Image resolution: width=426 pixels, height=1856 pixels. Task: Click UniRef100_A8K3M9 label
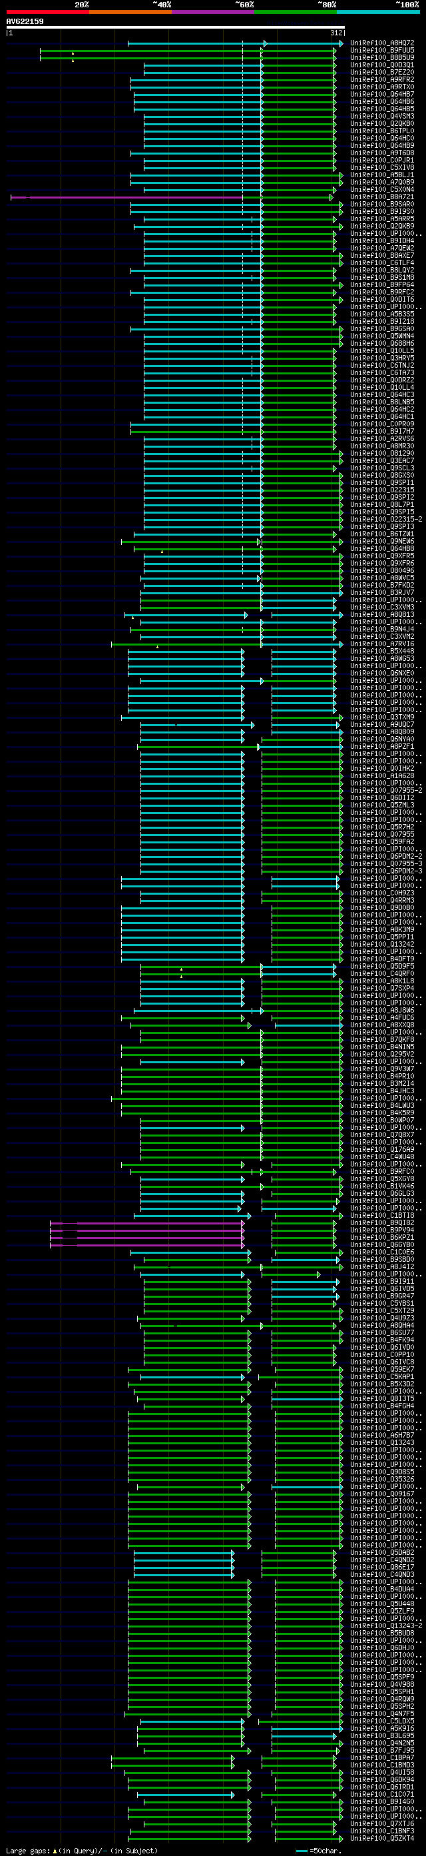(x=382, y=930)
